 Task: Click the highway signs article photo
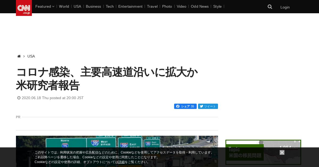[x=117, y=151]
